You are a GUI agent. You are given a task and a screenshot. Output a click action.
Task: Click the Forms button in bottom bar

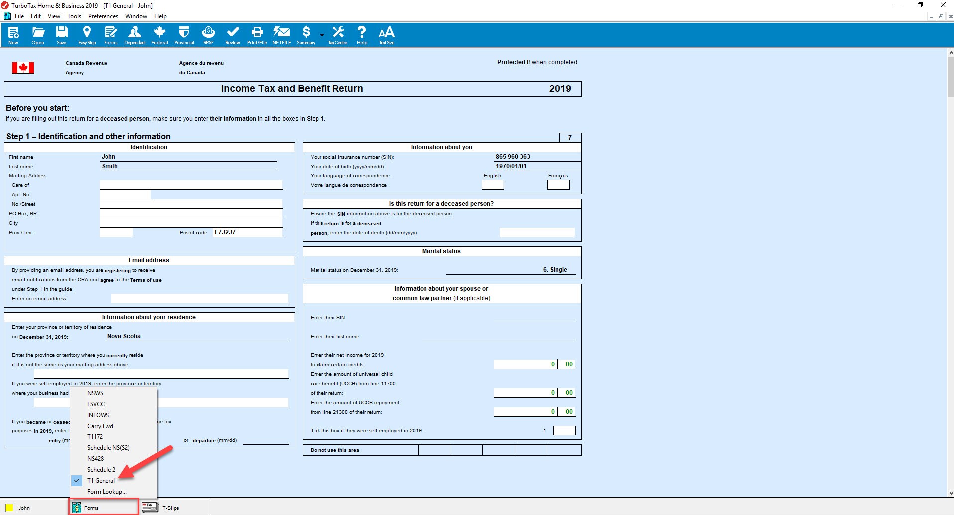point(104,507)
